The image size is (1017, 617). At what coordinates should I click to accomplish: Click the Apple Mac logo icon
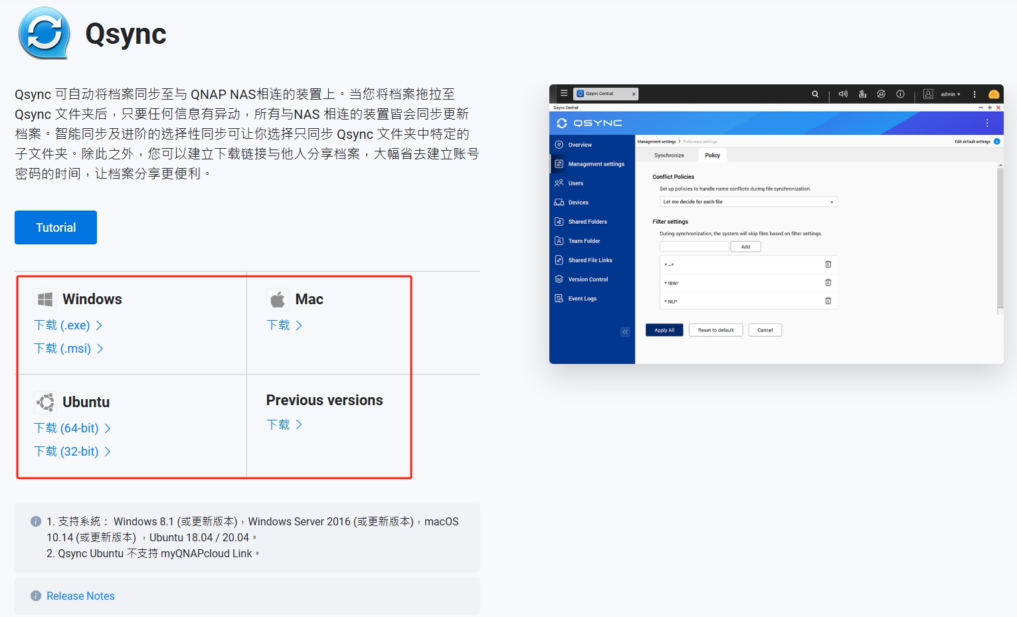278,300
